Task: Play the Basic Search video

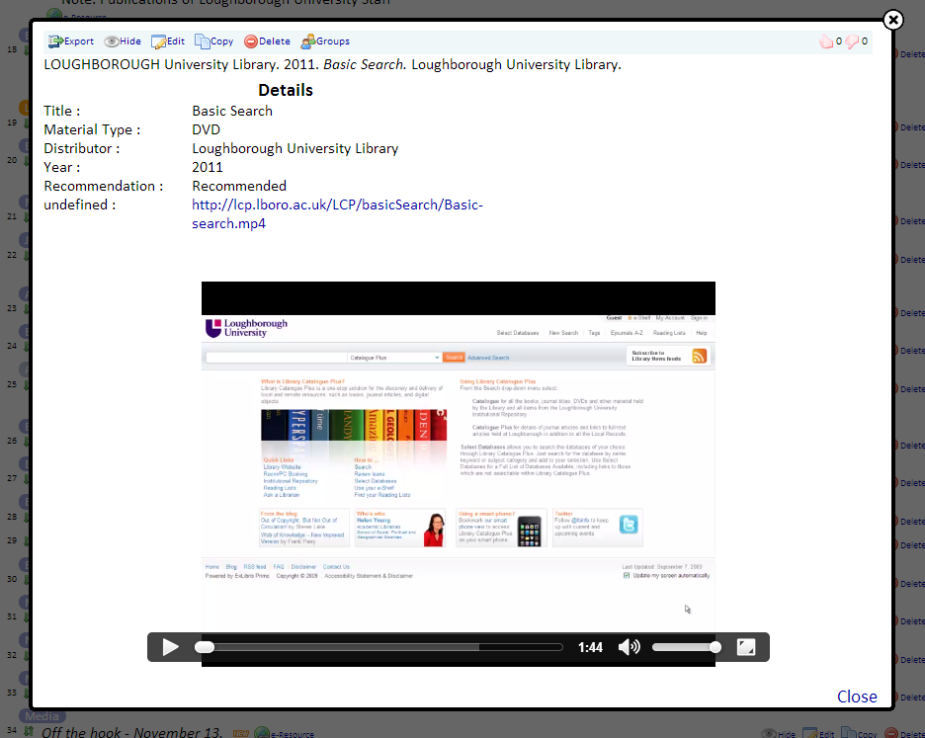Action: (x=171, y=647)
